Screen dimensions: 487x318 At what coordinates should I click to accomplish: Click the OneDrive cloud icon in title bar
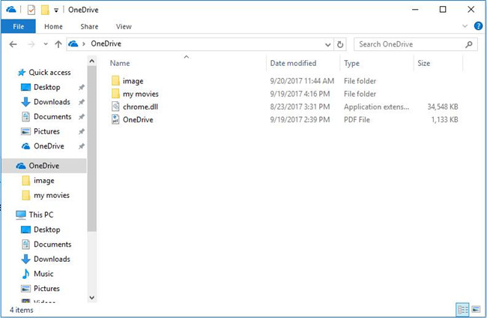[x=11, y=10]
